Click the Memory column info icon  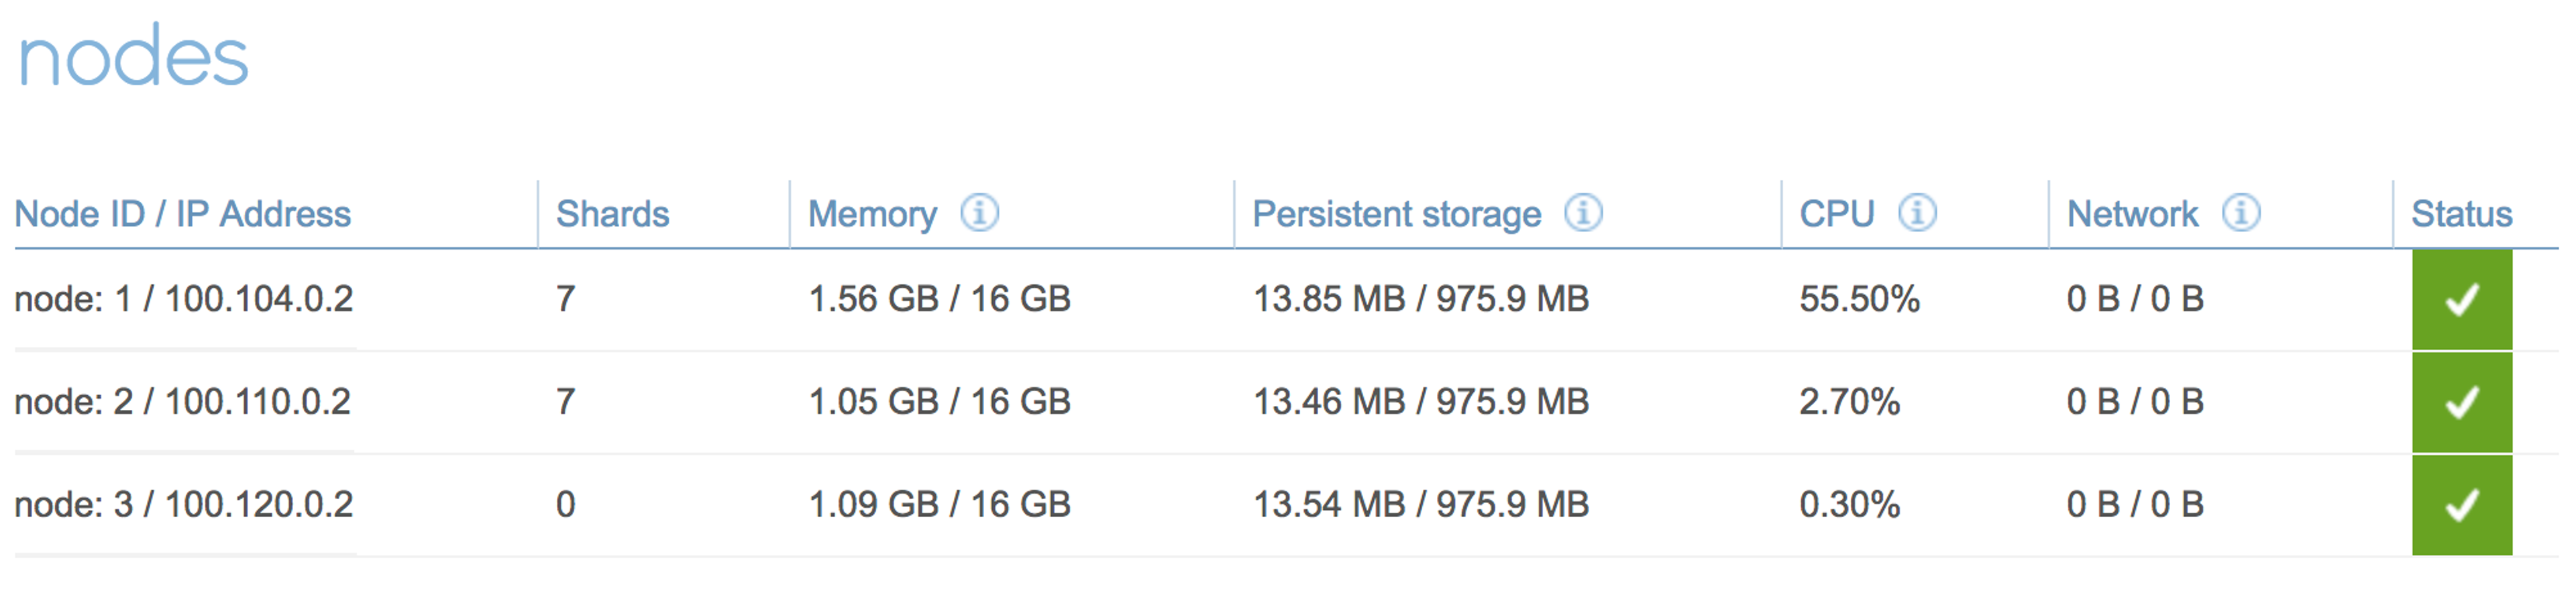[979, 213]
